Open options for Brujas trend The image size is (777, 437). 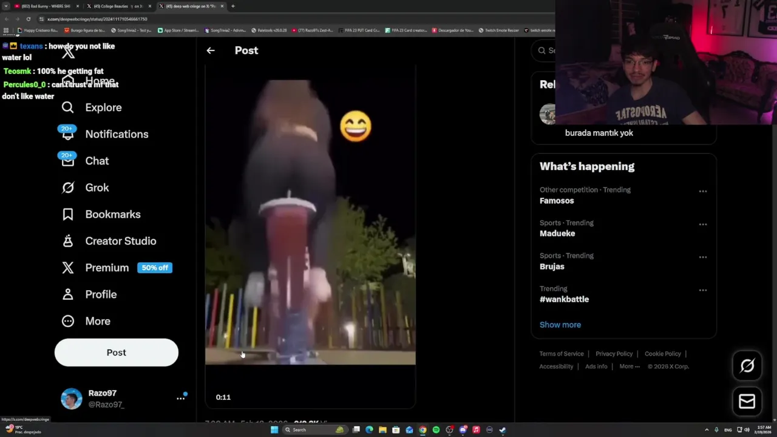[703, 257]
